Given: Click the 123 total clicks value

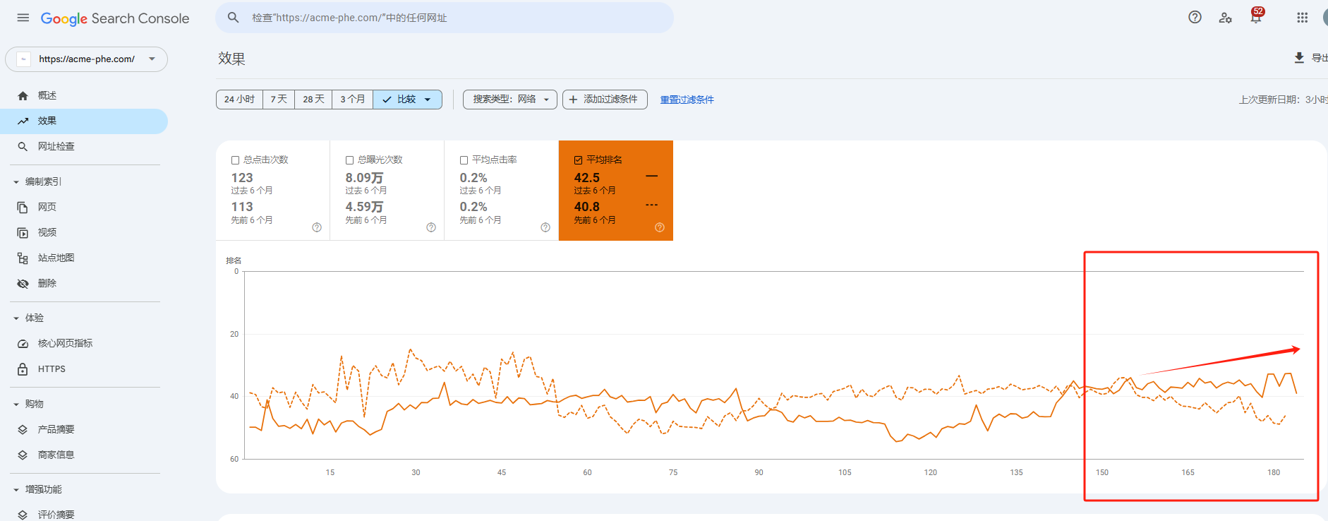Looking at the screenshot, I should tap(242, 178).
